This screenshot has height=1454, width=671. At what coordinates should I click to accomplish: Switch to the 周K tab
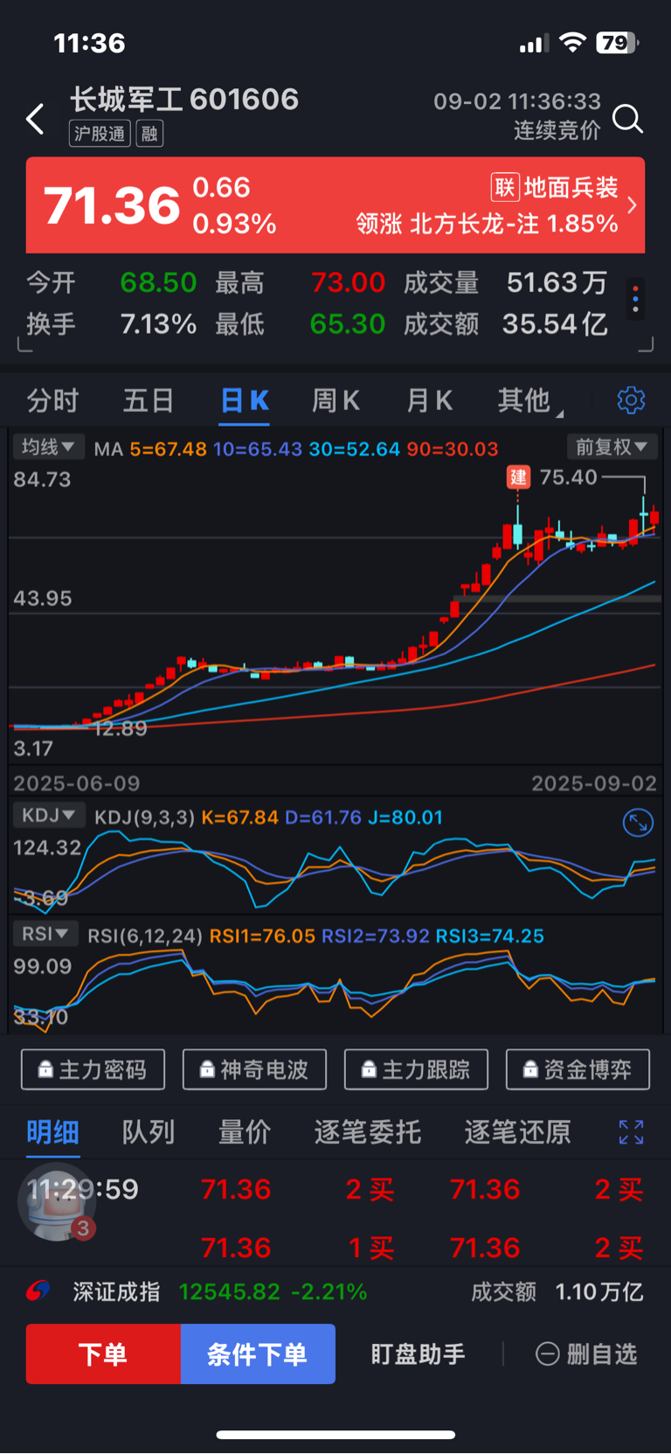coord(335,400)
